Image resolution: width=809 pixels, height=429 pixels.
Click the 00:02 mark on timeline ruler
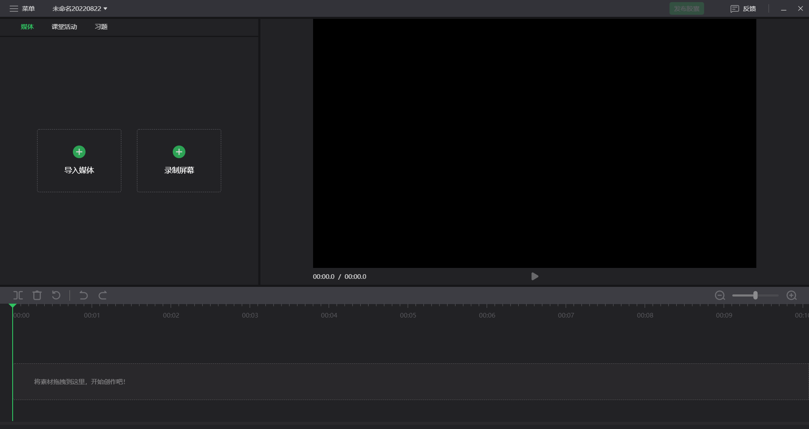[x=171, y=315]
